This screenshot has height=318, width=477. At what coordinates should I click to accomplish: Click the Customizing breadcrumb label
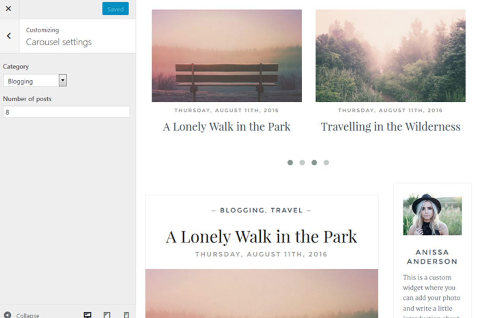(42, 30)
